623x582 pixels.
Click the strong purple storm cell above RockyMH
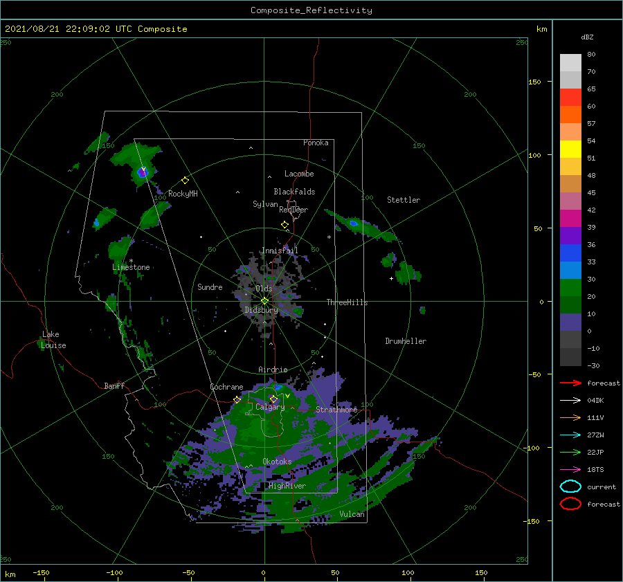[142, 172]
